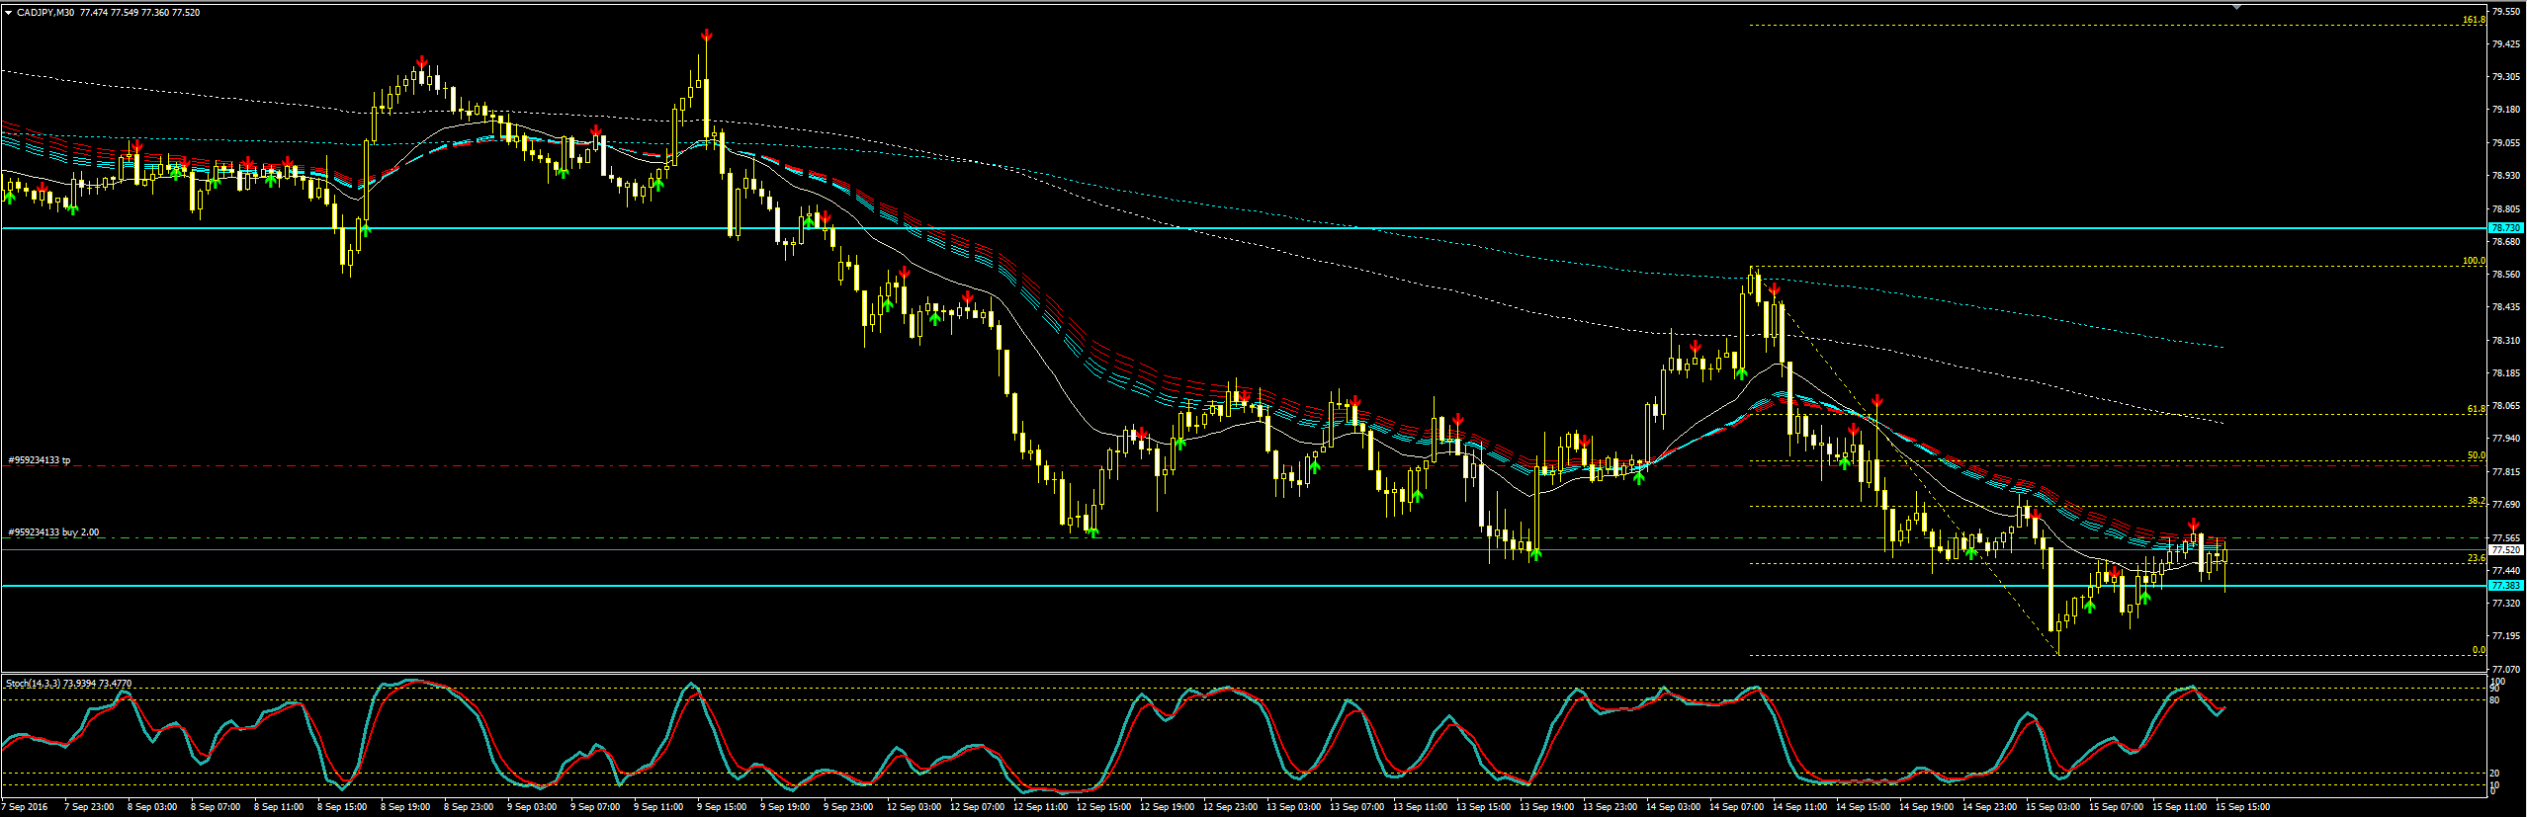
Task: Click the 15 Sep 11:00 time axis label
Action: tap(2179, 807)
